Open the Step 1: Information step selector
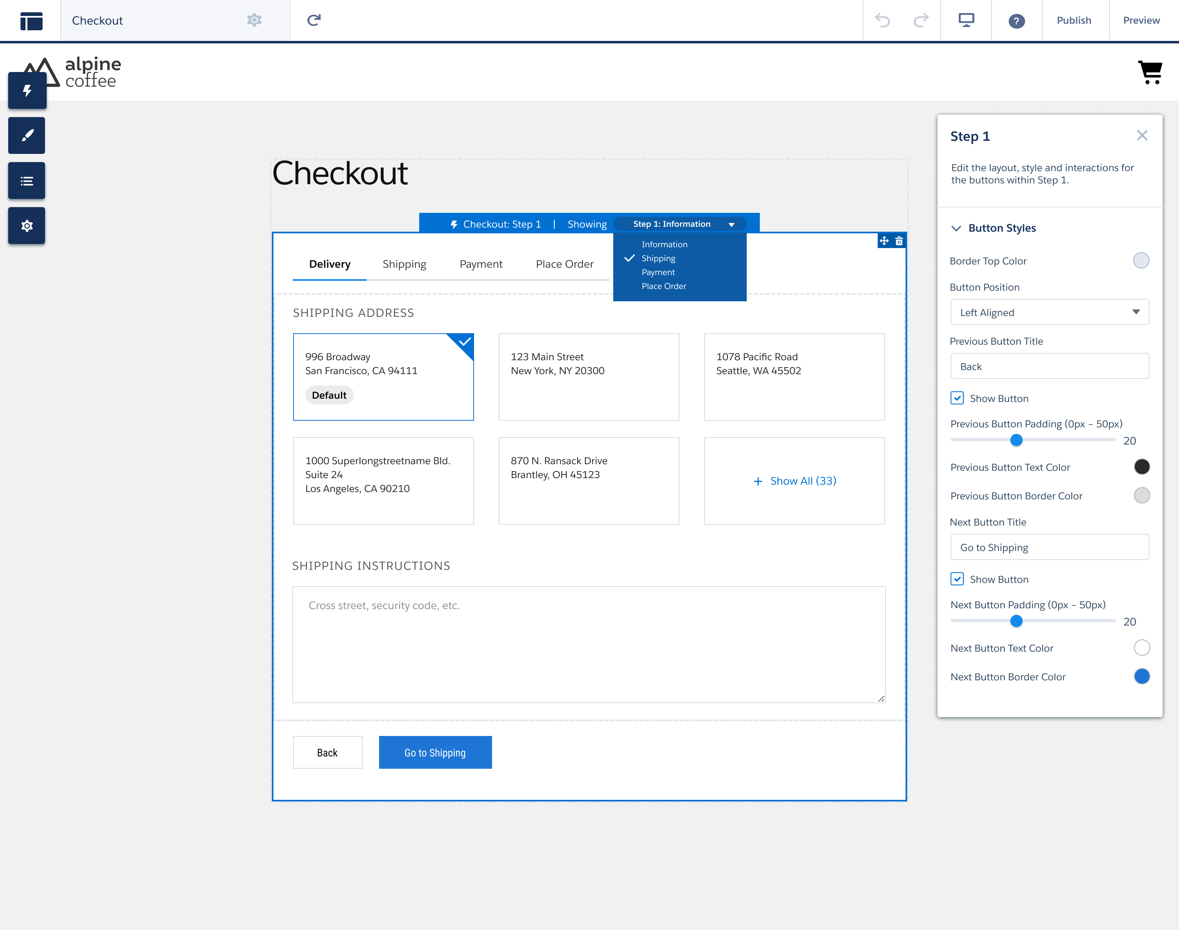1179x930 pixels. coord(680,224)
